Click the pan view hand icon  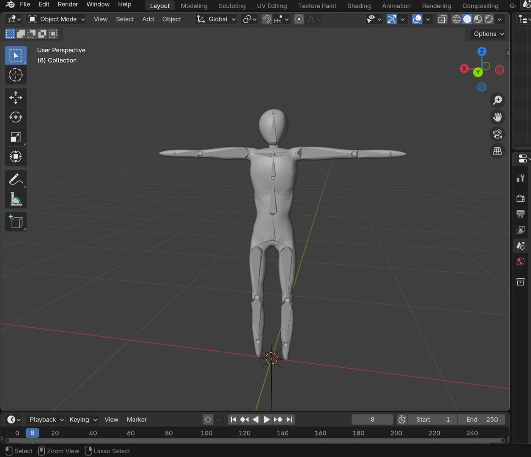pyautogui.click(x=497, y=117)
